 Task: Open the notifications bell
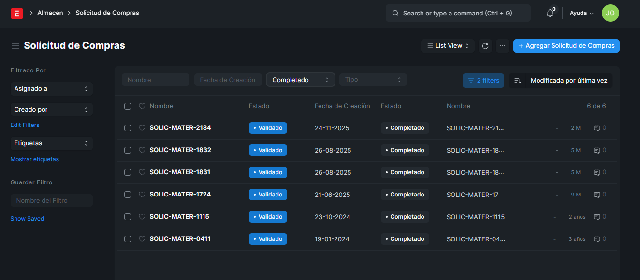pos(550,14)
